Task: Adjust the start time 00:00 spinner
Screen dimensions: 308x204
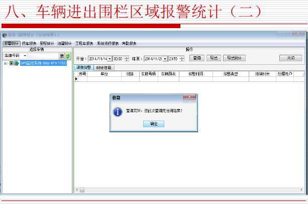Action: [126, 59]
